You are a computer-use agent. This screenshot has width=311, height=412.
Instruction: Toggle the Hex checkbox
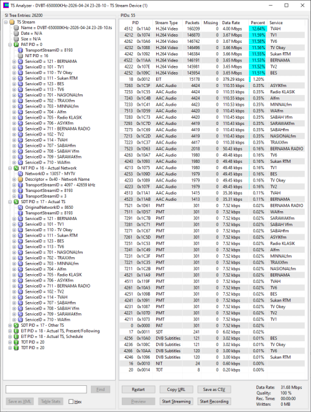coord(71,401)
